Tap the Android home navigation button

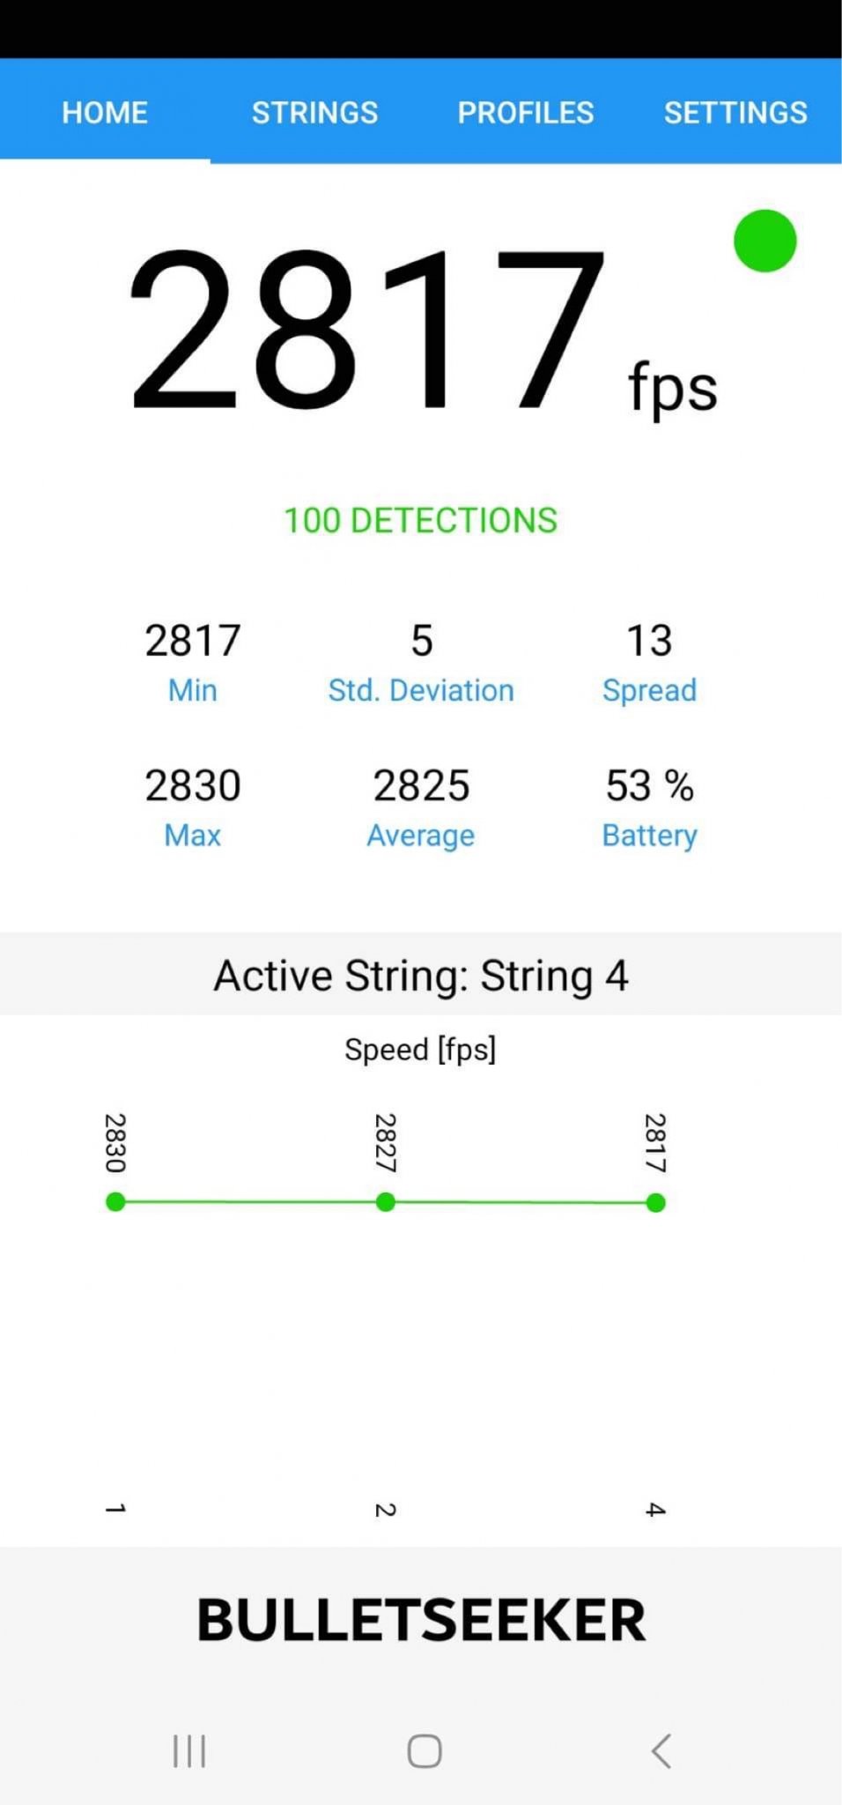coord(425,1750)
